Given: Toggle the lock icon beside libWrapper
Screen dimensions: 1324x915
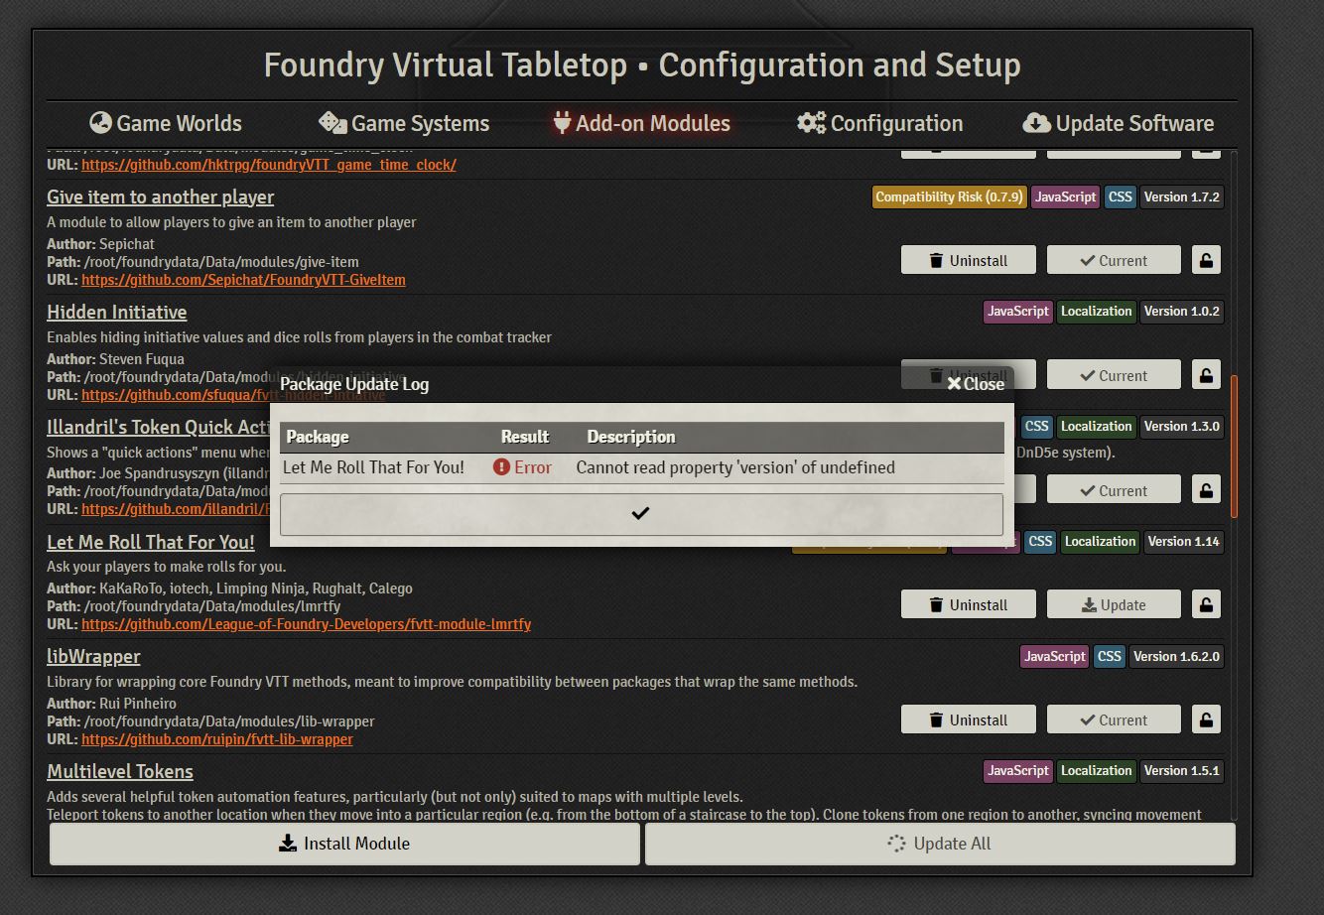Looking at the screenshot, I should tap(1205, 719).
